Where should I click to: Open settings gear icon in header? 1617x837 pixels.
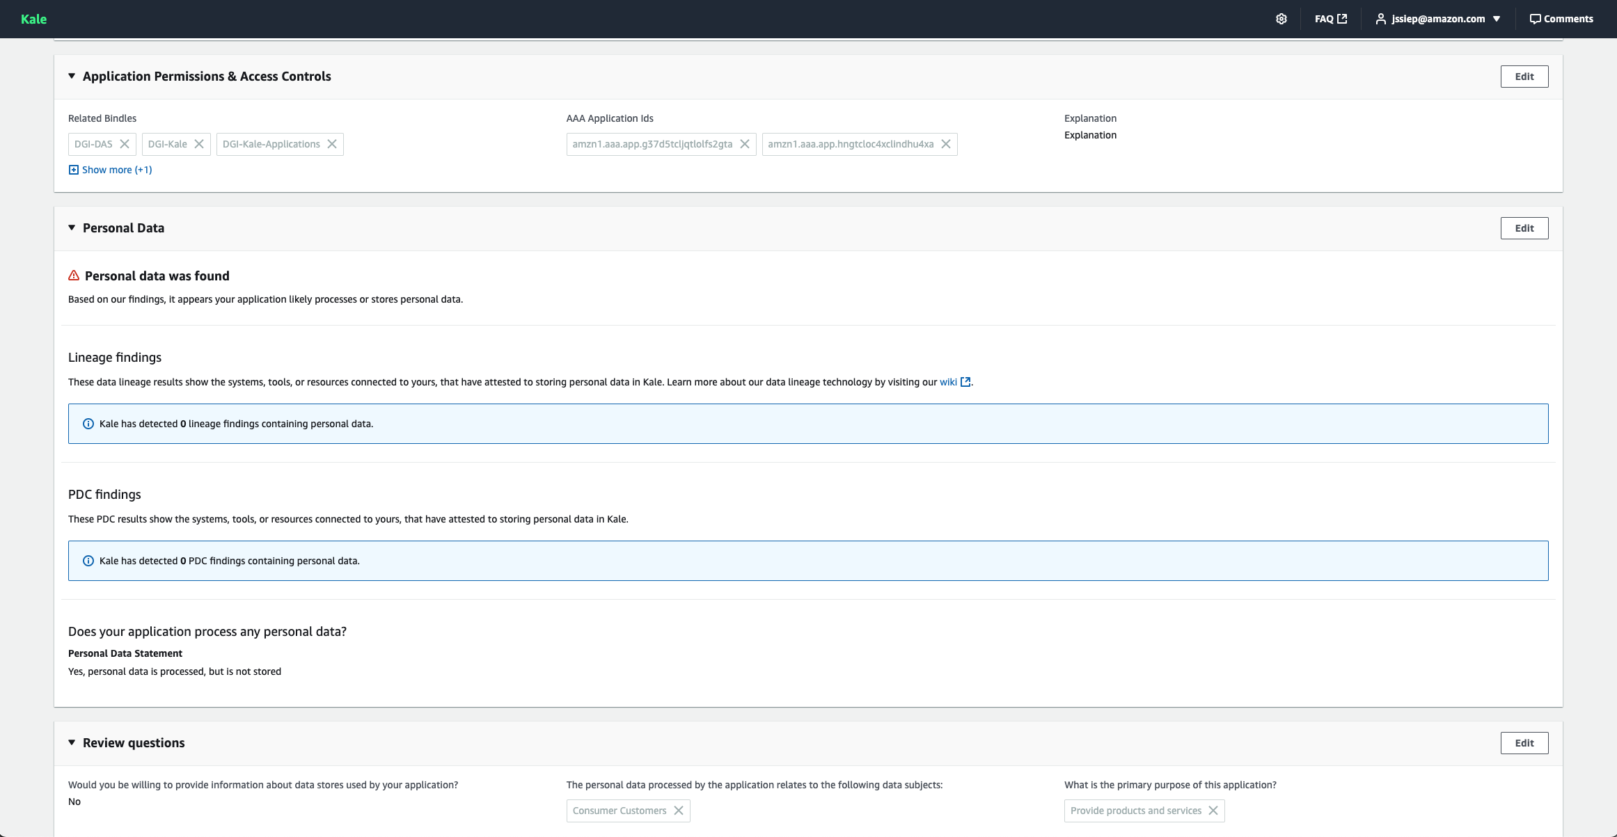pos(1281,19)
